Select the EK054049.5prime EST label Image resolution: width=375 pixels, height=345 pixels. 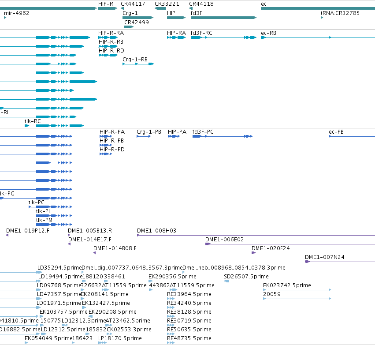48,338
